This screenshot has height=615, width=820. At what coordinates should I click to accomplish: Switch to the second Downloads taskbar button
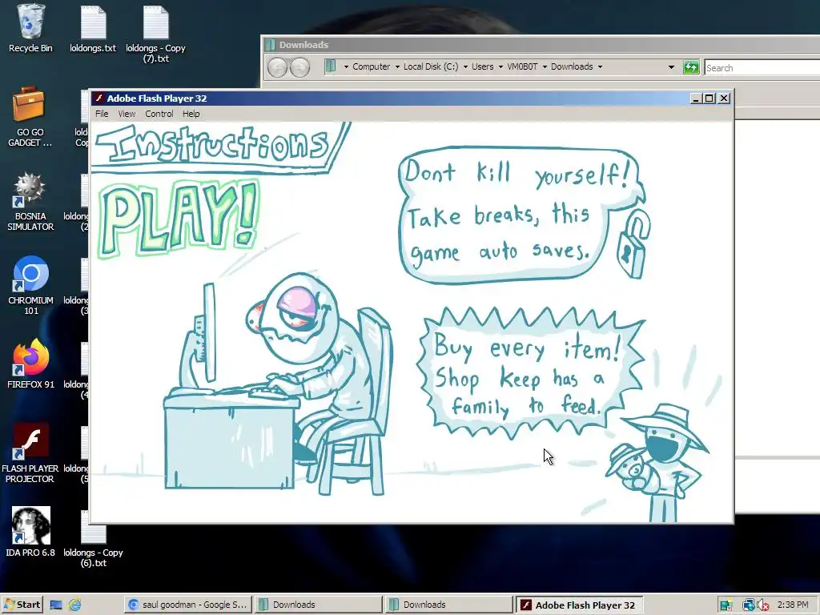(448, 605)
